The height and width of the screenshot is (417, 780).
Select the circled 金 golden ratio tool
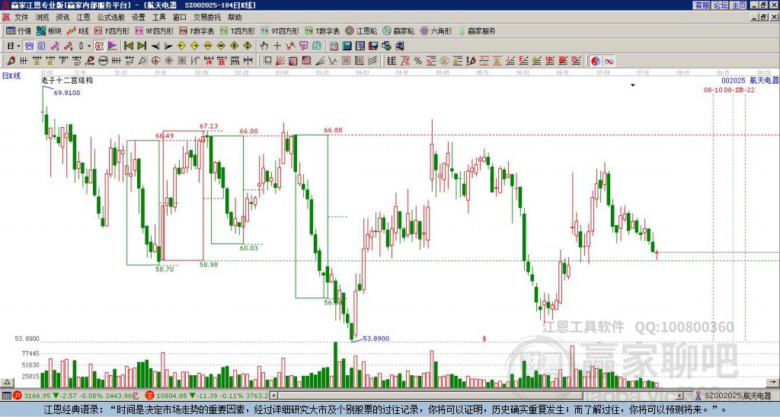coord(444,61)
